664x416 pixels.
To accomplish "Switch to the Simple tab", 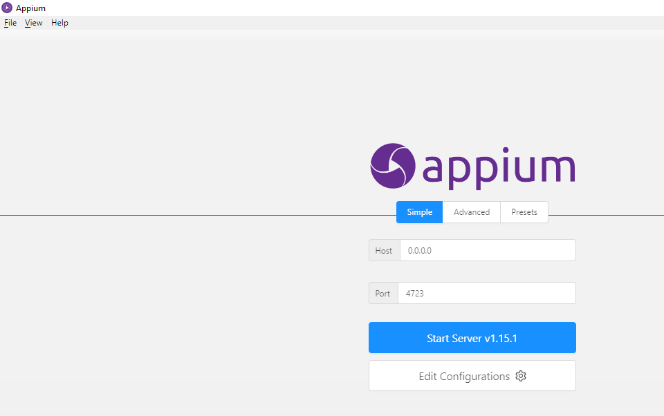I will (419, 212).
